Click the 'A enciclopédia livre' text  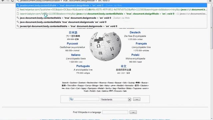(x=83, y=70)
